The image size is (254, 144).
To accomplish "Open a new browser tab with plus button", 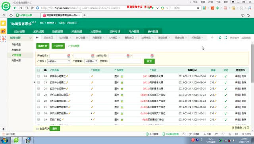I will click(85, 15).
